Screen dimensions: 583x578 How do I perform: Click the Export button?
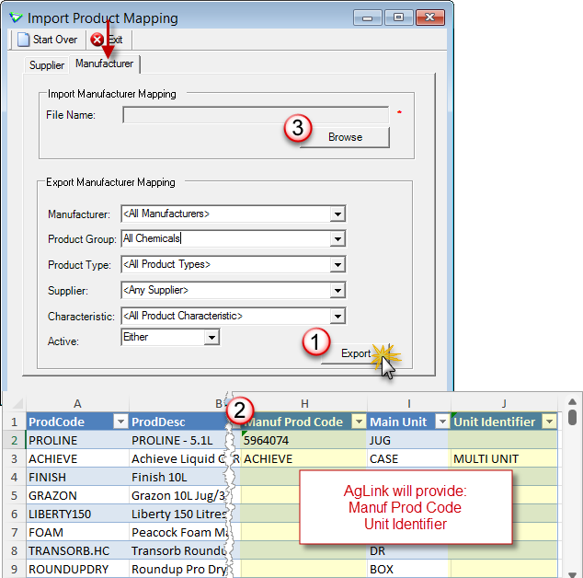point(356,353)
